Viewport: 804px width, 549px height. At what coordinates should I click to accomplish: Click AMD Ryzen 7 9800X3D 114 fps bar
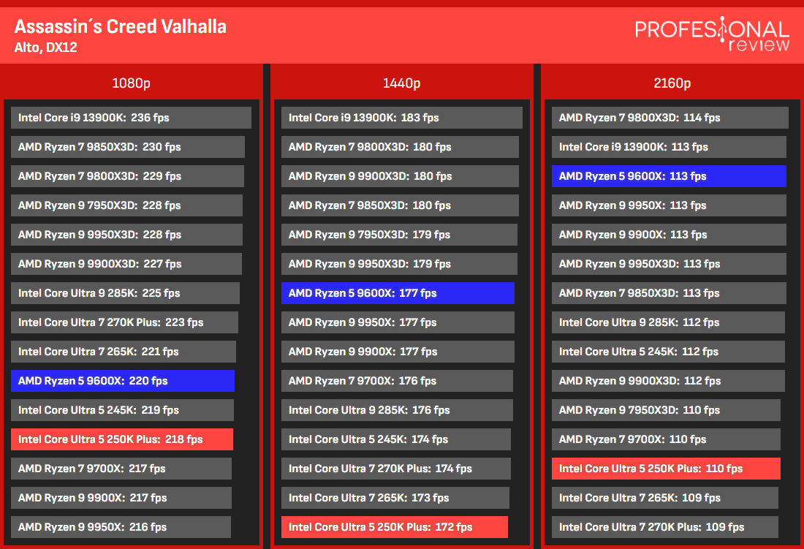(670, 118)
